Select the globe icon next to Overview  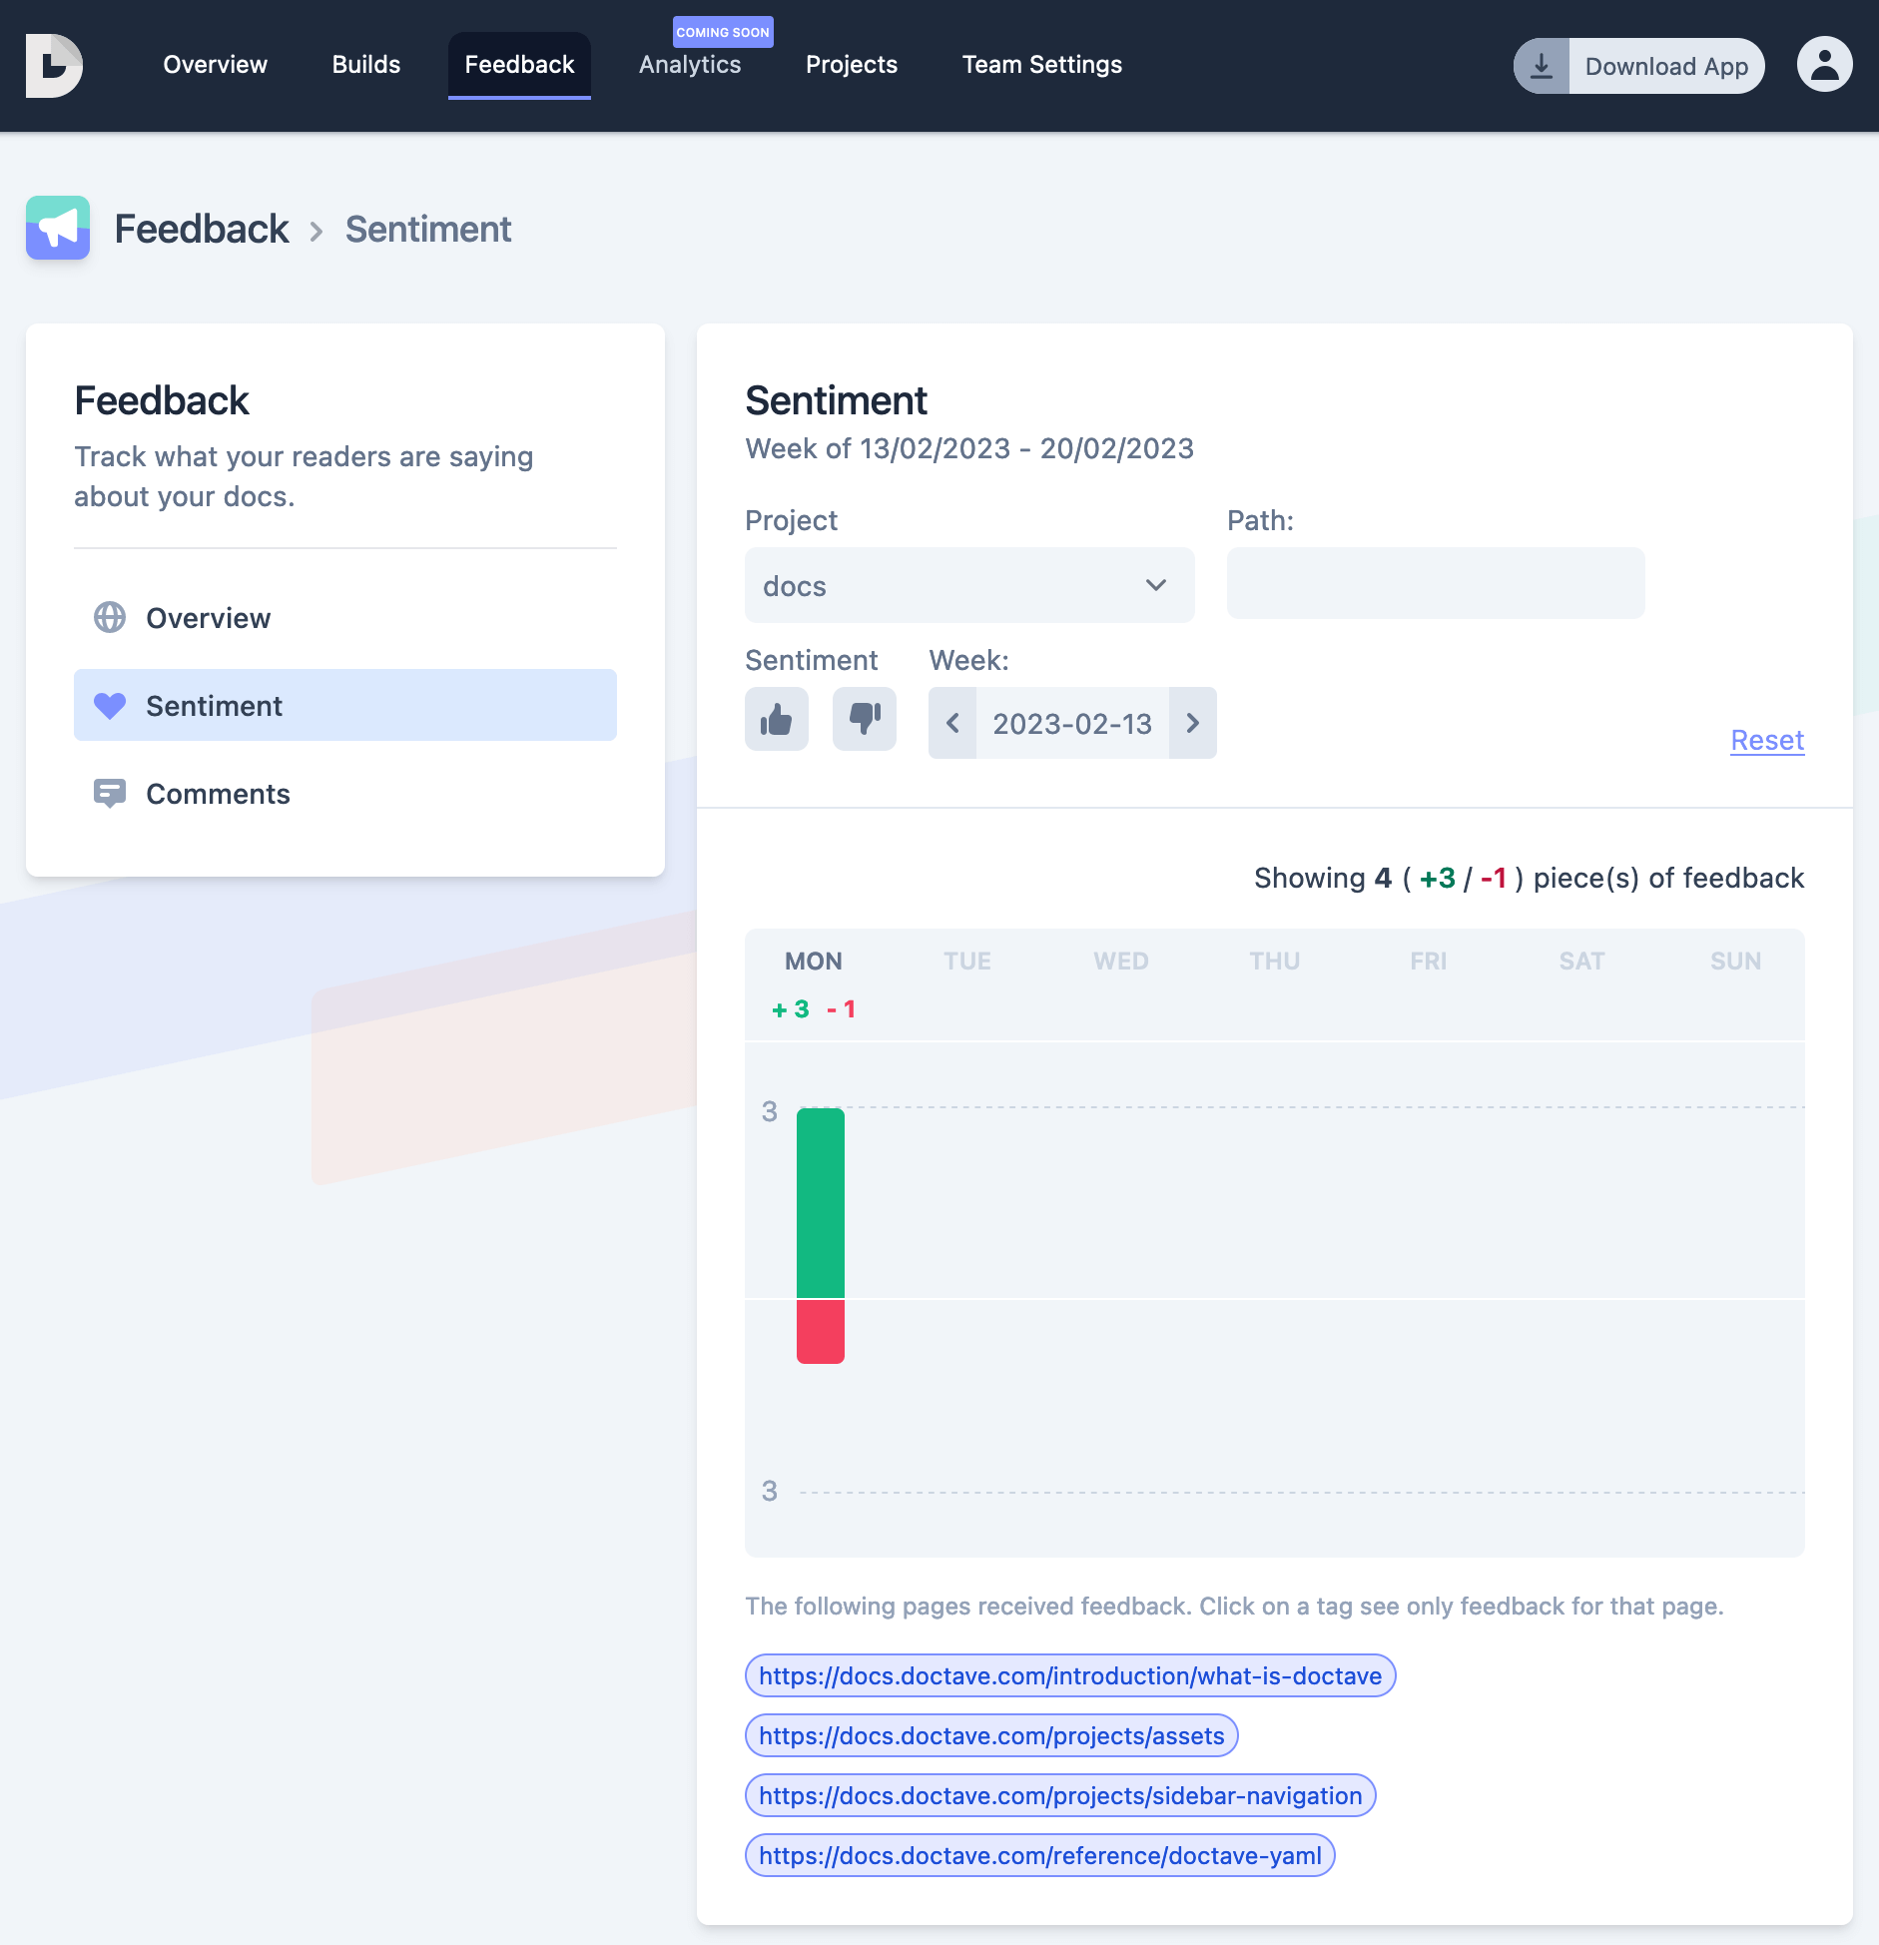(110, 618)
